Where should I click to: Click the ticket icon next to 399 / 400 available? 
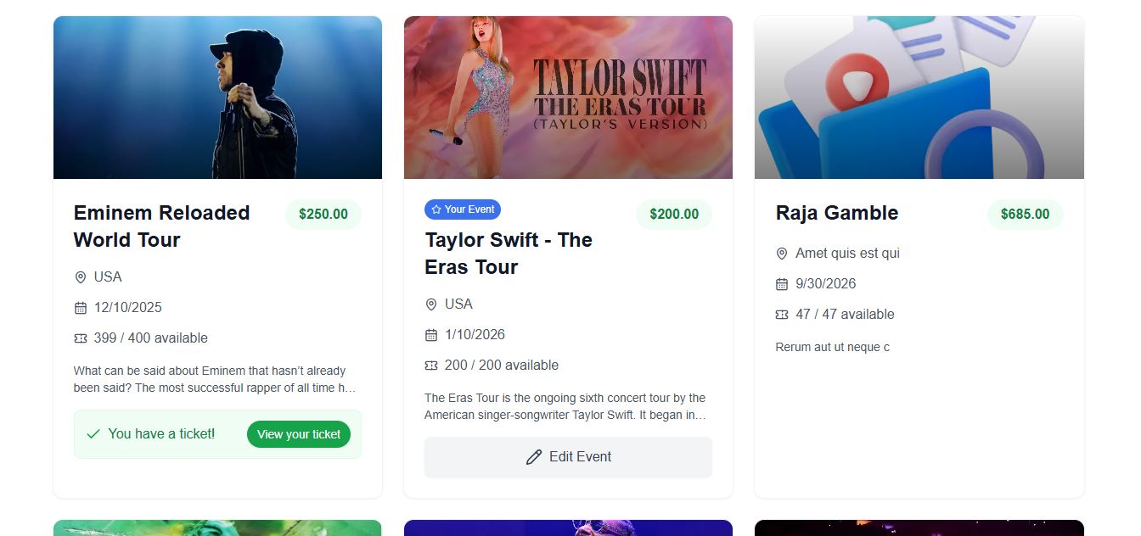pos(81,338)
